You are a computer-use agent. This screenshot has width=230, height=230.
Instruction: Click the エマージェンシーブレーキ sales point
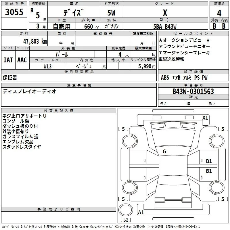tap(184, 53)
